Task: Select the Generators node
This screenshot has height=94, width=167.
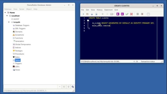Action: [x=20, y=41]
